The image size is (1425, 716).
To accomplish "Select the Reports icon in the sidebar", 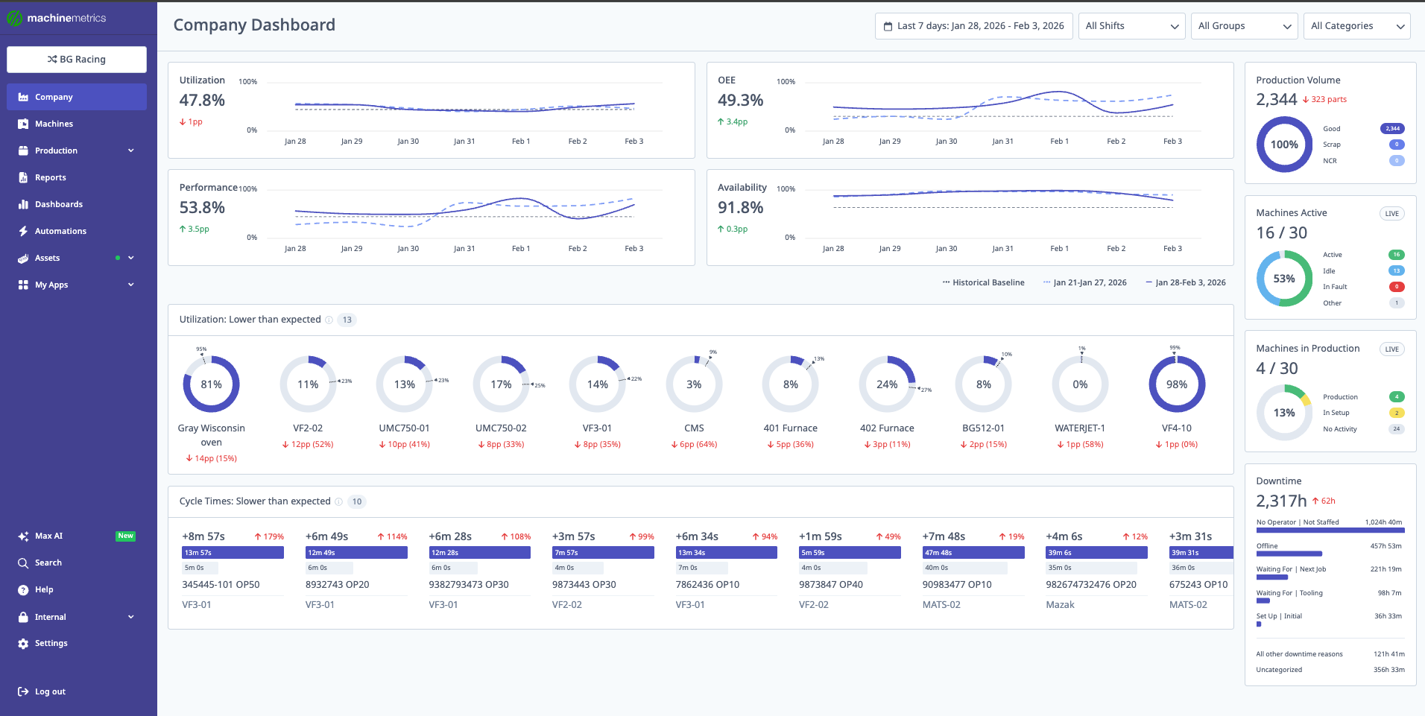I will 23,177.
